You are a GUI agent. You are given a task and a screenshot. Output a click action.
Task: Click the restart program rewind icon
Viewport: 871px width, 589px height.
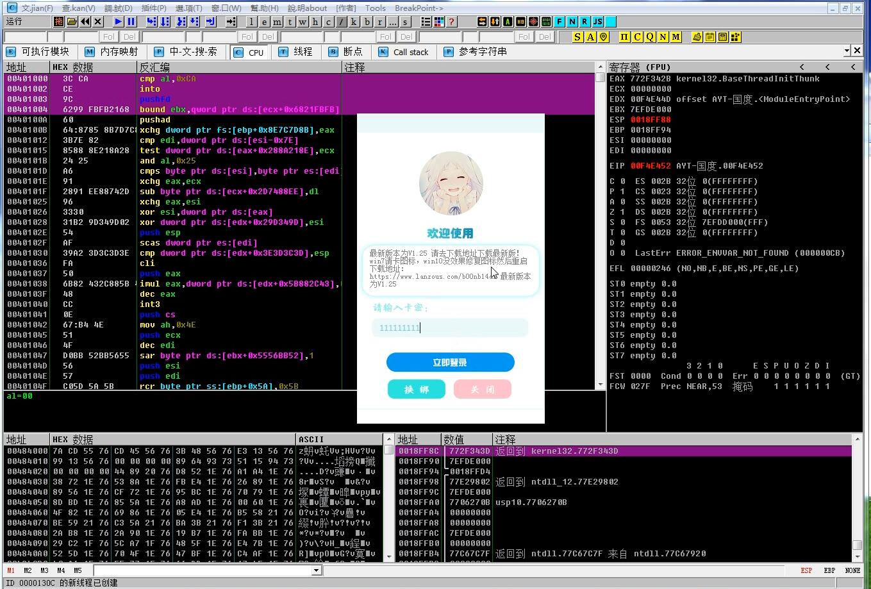point(85,21)
